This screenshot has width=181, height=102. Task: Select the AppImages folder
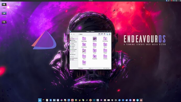pyautogui.click(x=84, y=39)
